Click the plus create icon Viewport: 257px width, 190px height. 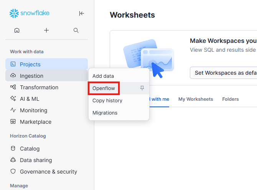(46, 30)
